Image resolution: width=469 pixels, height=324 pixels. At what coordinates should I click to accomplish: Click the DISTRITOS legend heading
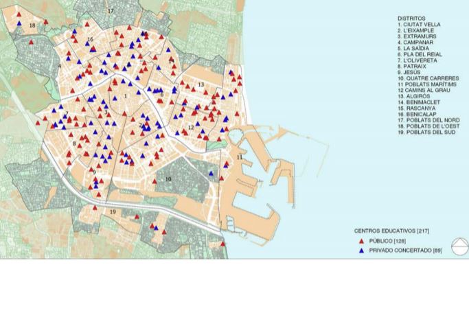(411, 19)
